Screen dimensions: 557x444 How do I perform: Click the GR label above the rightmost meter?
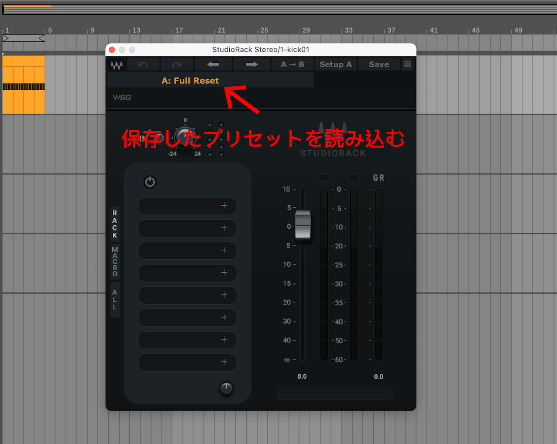379,178
